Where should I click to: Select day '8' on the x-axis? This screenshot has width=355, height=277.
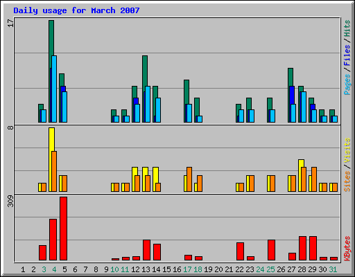[x=96, y=269]
